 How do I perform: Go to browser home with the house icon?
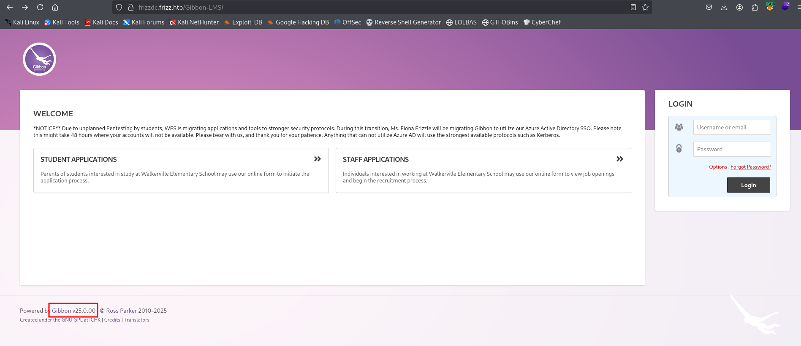tap(55, 7)
